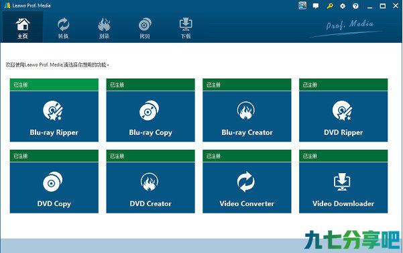
Task: Click the DVD Creator label
Action: pyautogui.click(x=151, y=203)
